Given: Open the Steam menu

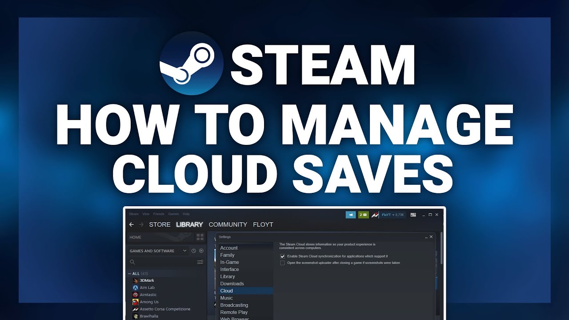Looking at the screenshot, I should [x=134, y=214].
